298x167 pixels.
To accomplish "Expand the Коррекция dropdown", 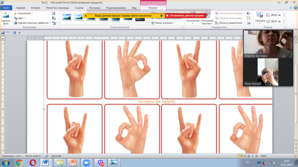I will [24, 13].
